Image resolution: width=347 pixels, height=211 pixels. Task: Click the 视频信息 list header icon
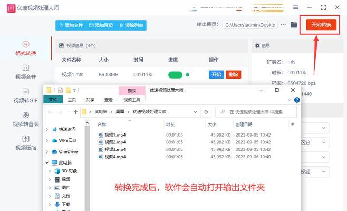(x=61, y=45)
